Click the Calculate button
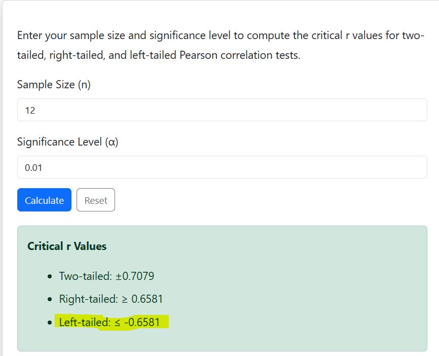 coord(44,200)
